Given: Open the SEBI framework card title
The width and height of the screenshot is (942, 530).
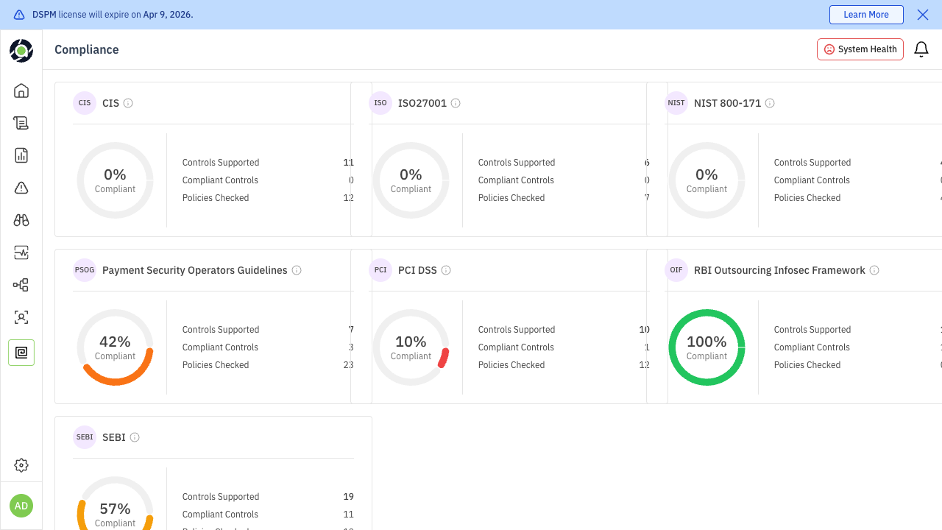Looking at the screenshot, I should tap(113, 437).
